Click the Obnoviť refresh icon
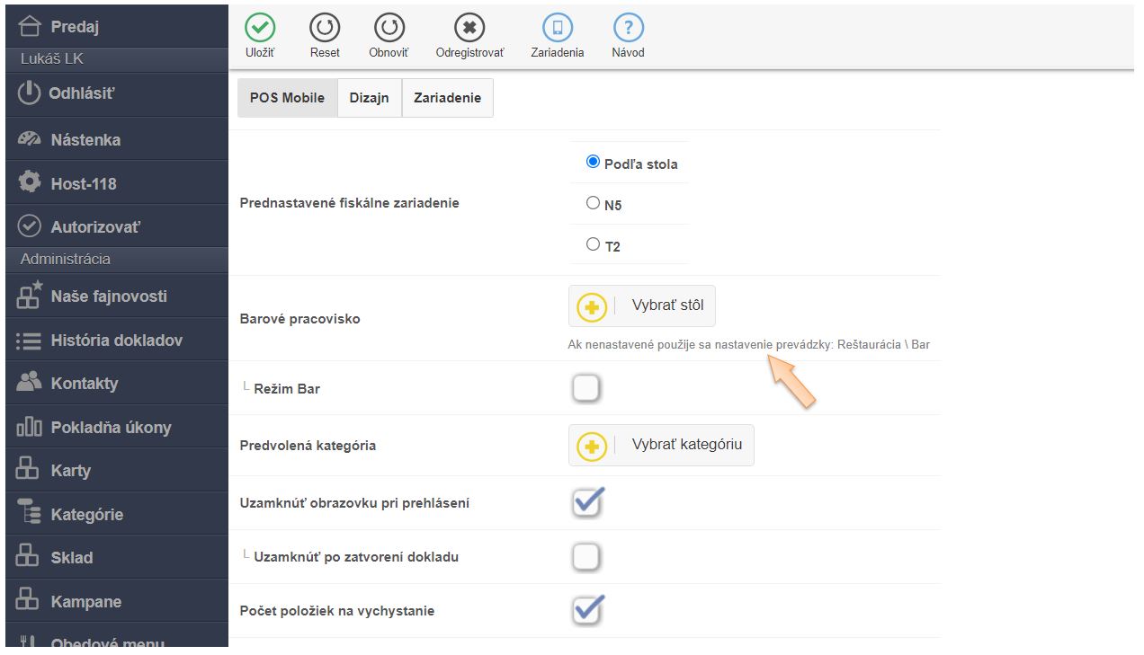 (x=389, y=28)
